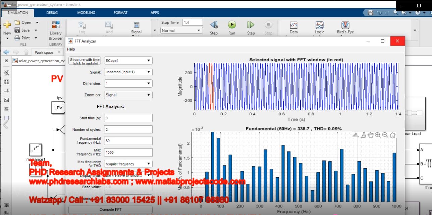
Task: Click the Structure with time update button
Action: click(85, 61)
